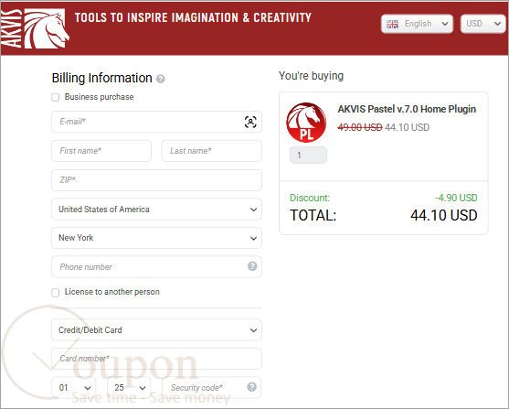Open the expiration year 25 dropdown

pos(129,388)
